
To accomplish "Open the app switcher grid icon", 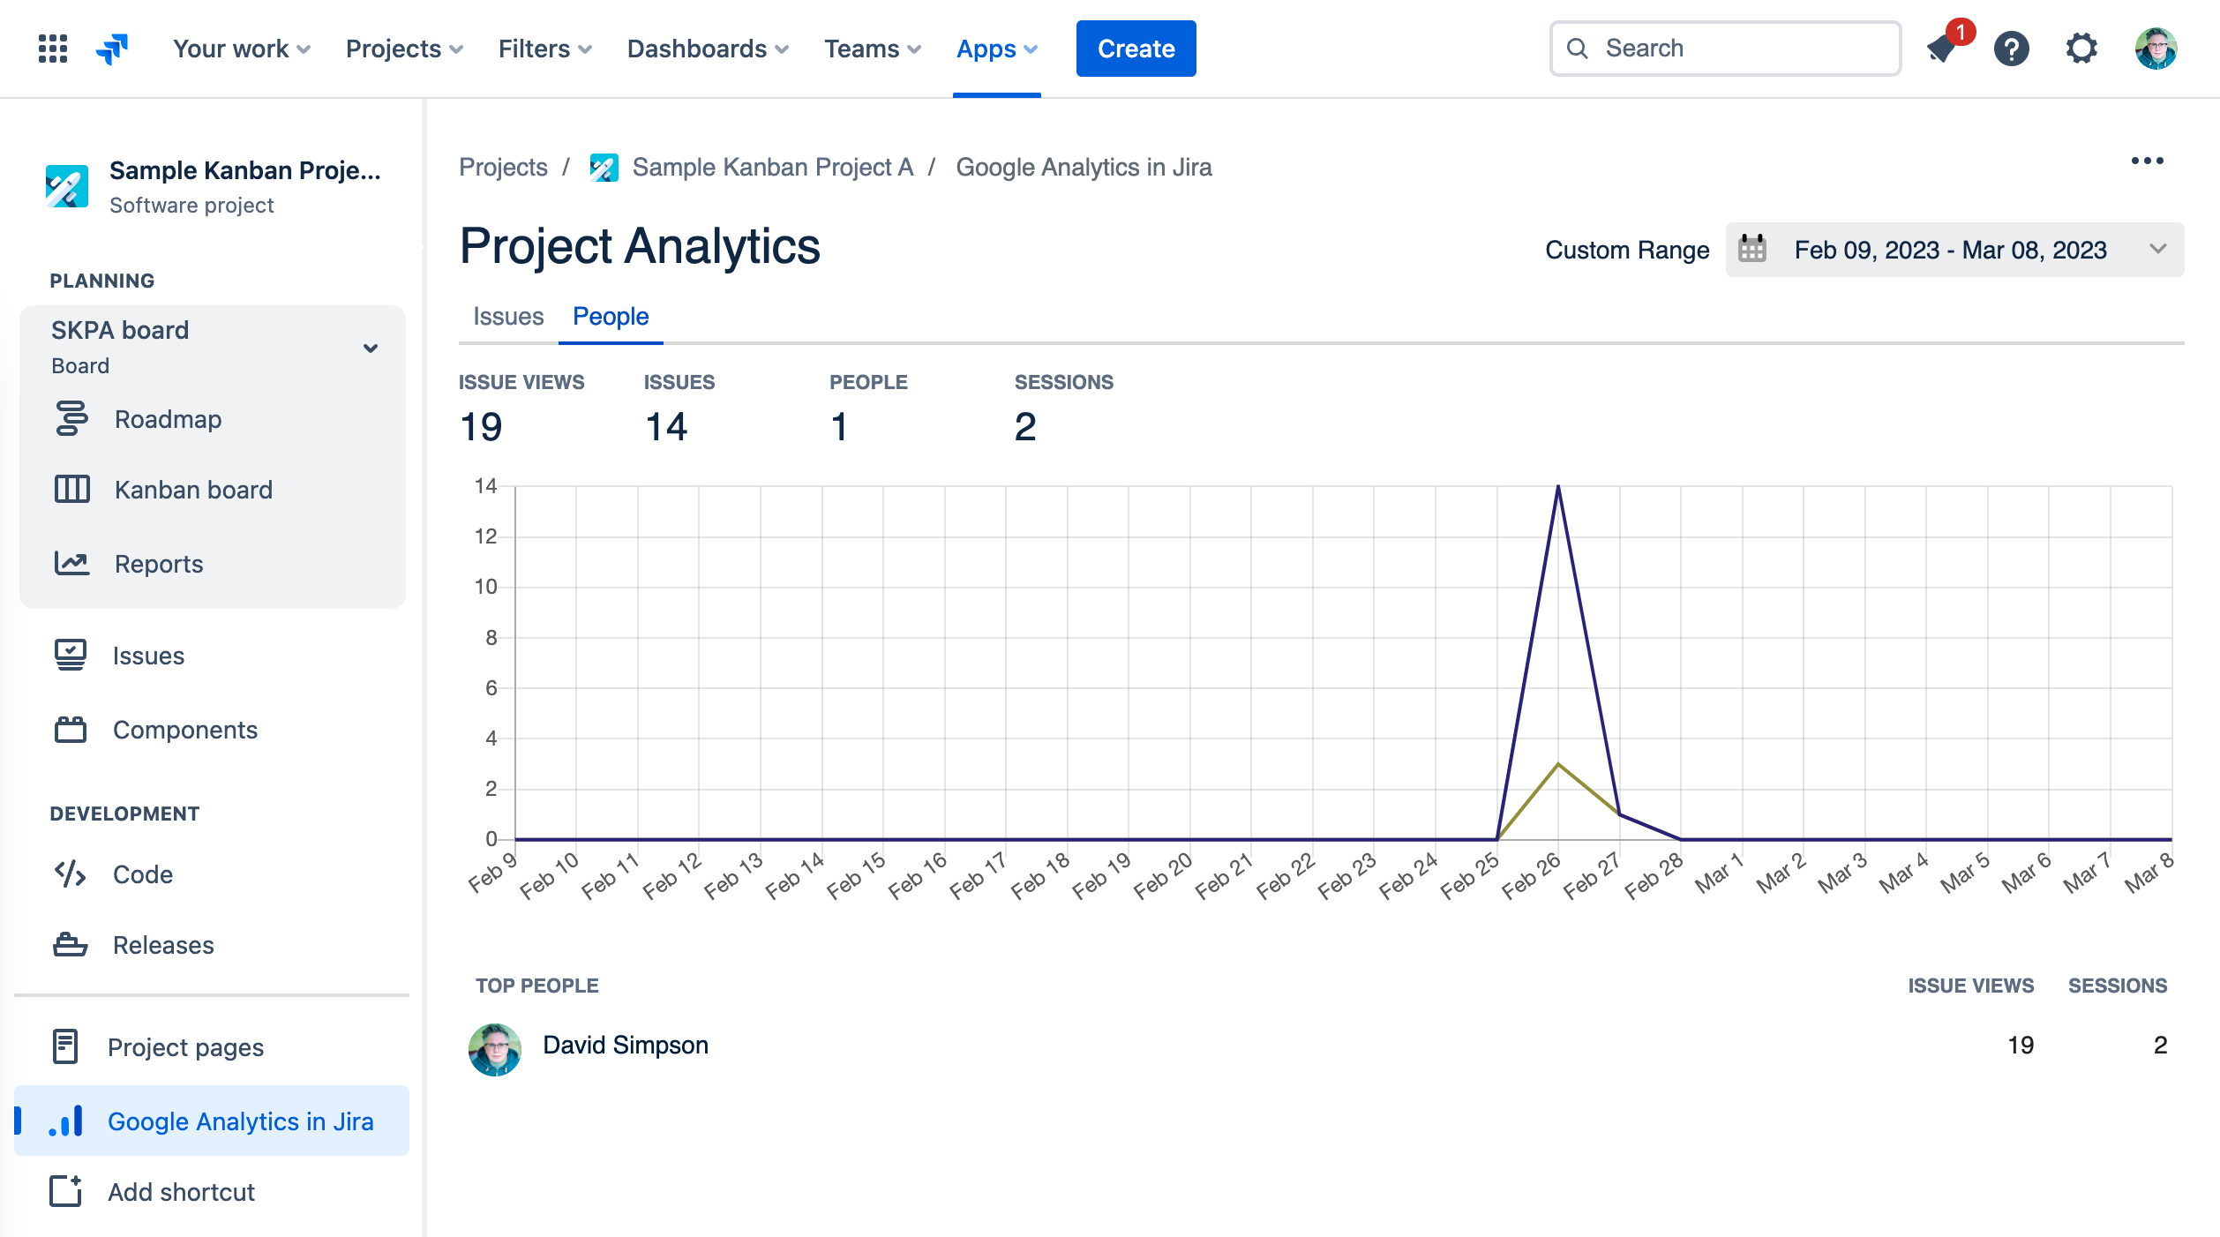I will tap(53, 49).
